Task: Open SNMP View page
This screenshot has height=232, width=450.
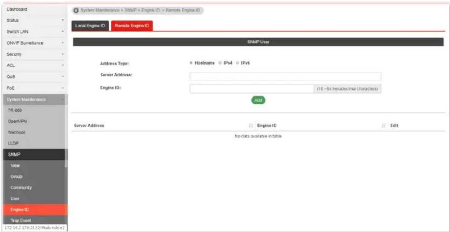Action: pyautogui.click(x=34, y=165)
